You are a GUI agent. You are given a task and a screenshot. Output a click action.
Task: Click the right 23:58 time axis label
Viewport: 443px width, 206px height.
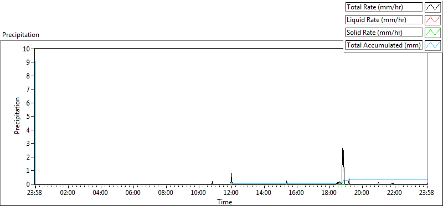click(x=426, y=193)
